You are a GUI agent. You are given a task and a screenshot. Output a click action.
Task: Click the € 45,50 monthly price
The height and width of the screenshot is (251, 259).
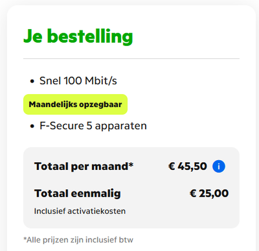[187, 167]
